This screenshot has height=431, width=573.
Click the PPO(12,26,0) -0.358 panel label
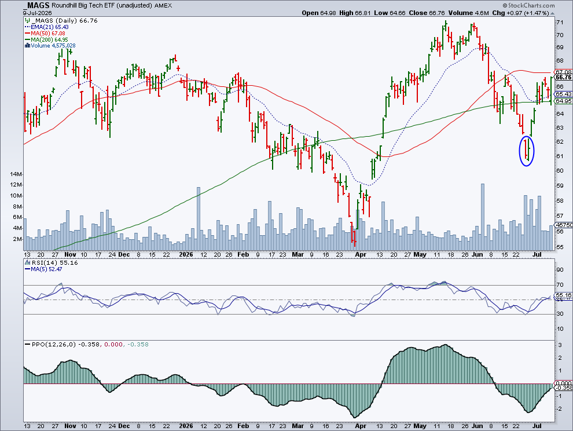(x=65, y=344)
